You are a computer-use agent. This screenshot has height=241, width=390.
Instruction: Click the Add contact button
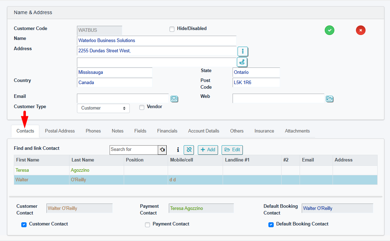pyautogui.click(x=208, y=150)
